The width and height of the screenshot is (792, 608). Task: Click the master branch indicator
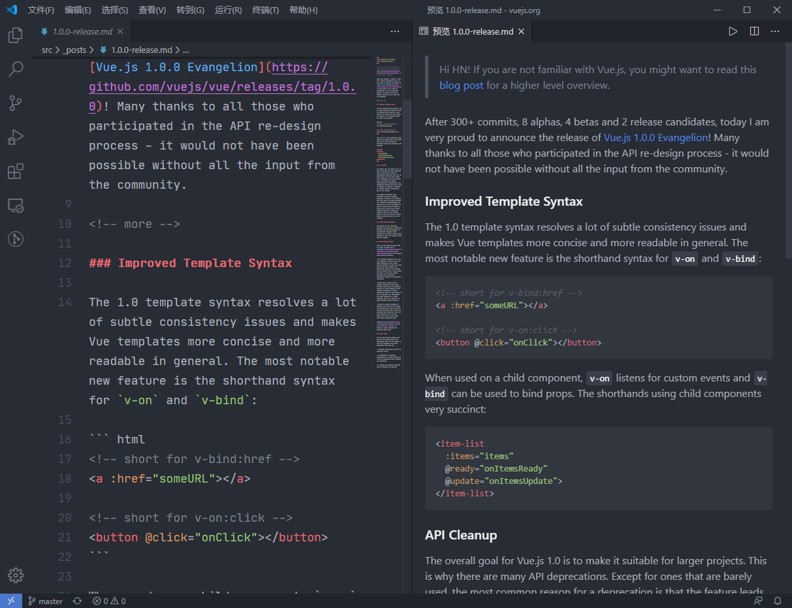[45, 601]
